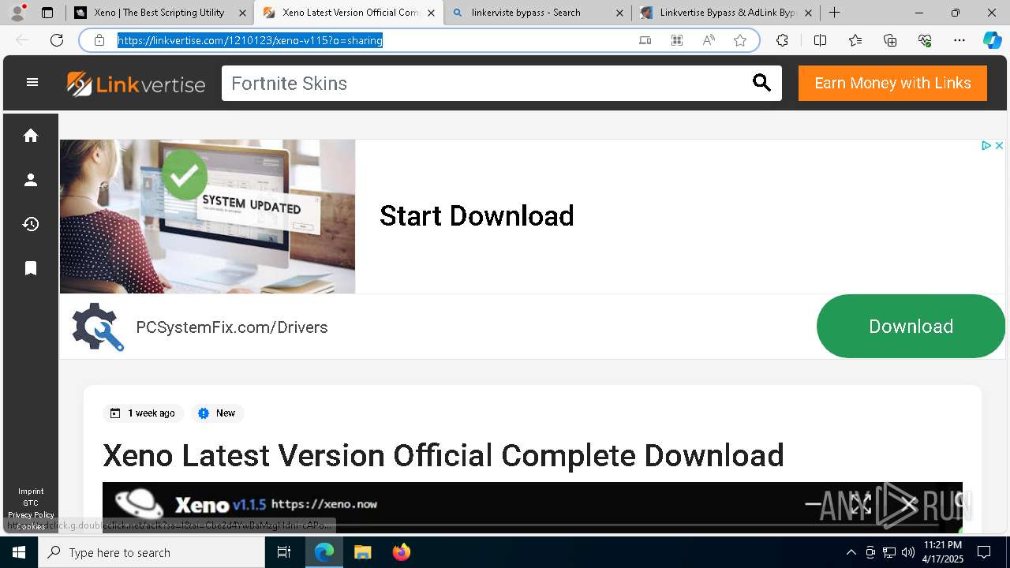Viewport: 1010px width, 568px height.
Task: Click the search magnifier in the Linkvertise bar
Action: (x=761, y=83)
